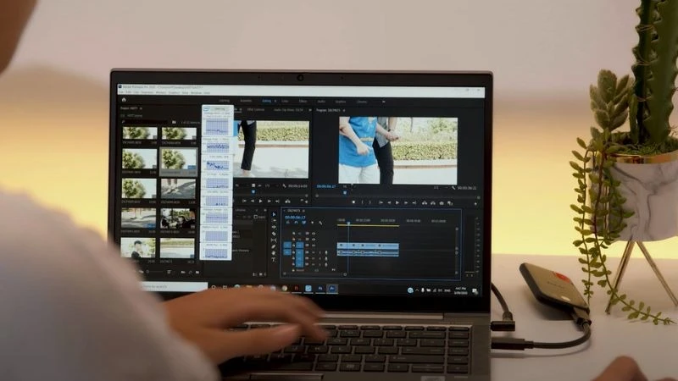The image size is (678, 381).
Task: Select the Track Select Forward tool
Action: tap(274, 220)
